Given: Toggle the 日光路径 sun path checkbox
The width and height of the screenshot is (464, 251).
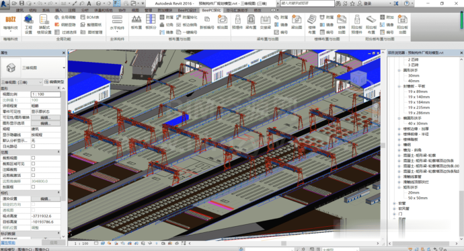Looking at the screenshot, I should [33, 146].
